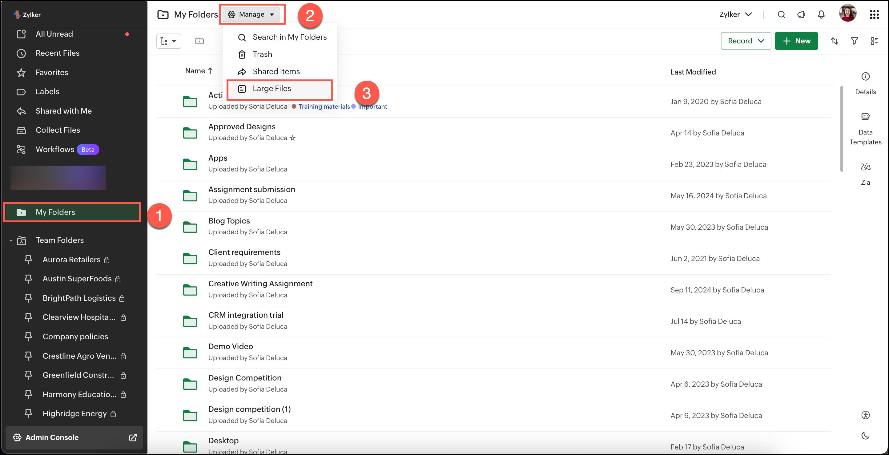889x455 pixels.
Task: Choose Trash in the Manage menu
Action: coord(262,54)
